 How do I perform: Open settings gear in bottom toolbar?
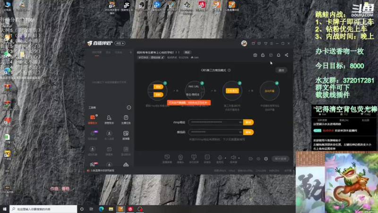[x=266, y=159]
